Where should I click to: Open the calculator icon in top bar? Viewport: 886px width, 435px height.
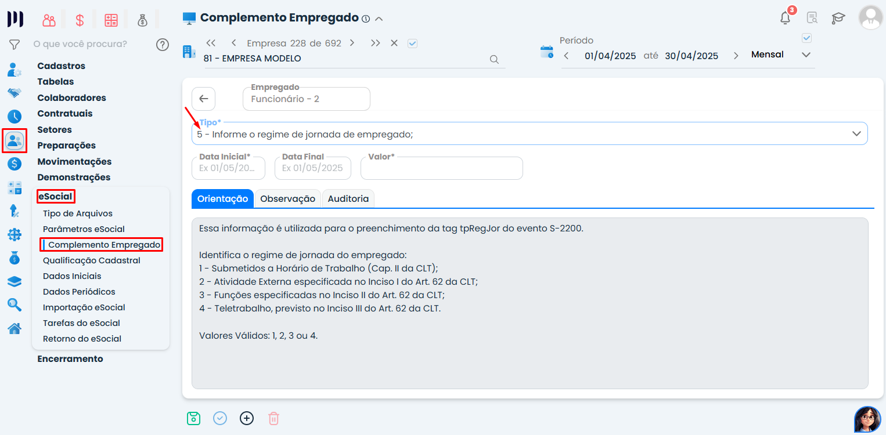tap(111, 20)
